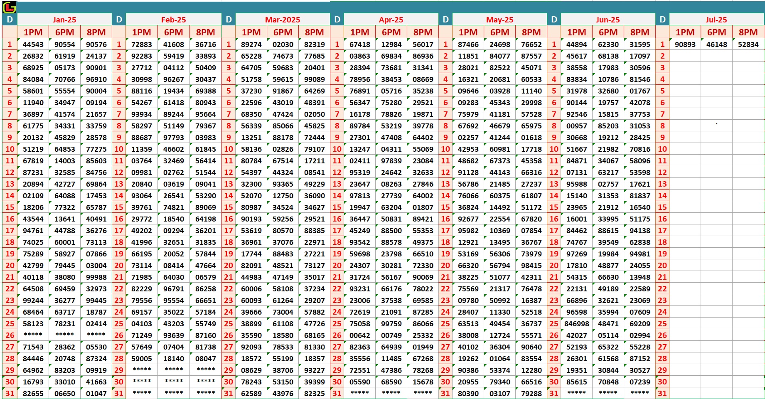The height and width of the screenshot is (399, 765).
Task: Click the D header above the Jun-25 column
Action: click(x=554, y=18)
